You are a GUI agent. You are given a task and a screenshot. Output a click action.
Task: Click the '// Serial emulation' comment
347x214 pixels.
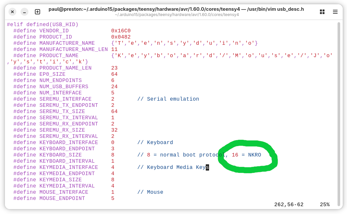168,99
